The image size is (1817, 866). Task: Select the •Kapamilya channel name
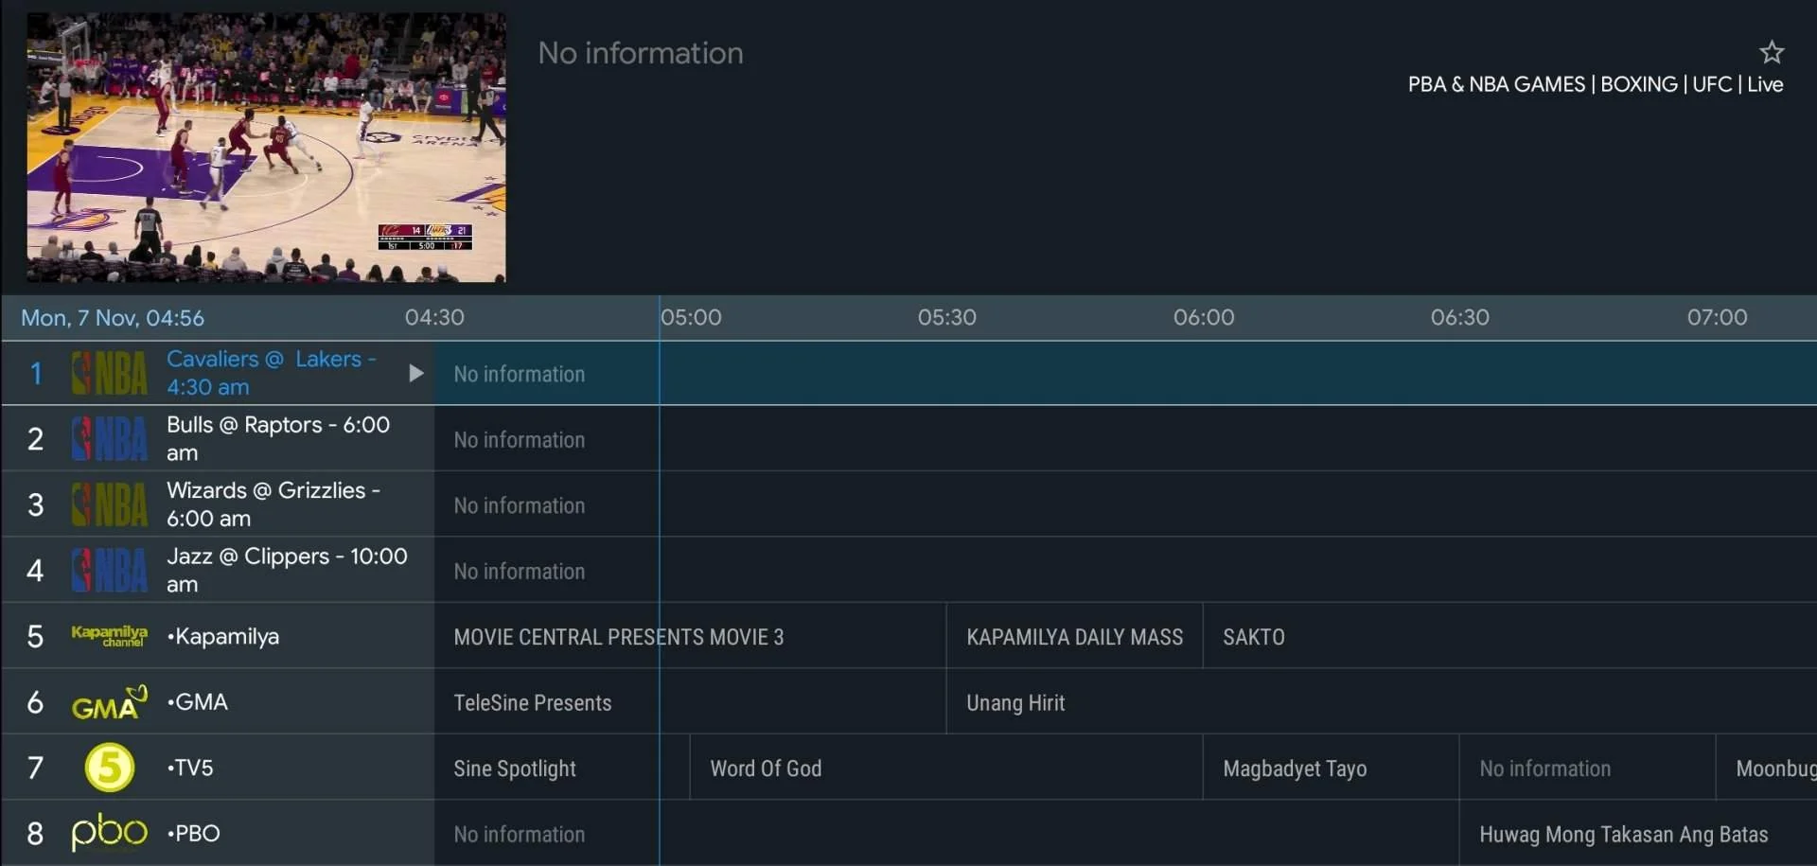click(x=223, y=636)
